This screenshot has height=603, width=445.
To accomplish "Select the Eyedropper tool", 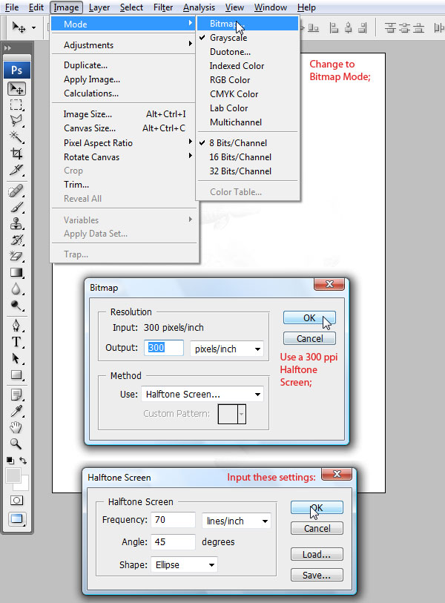I will click(x=16, y=411).
